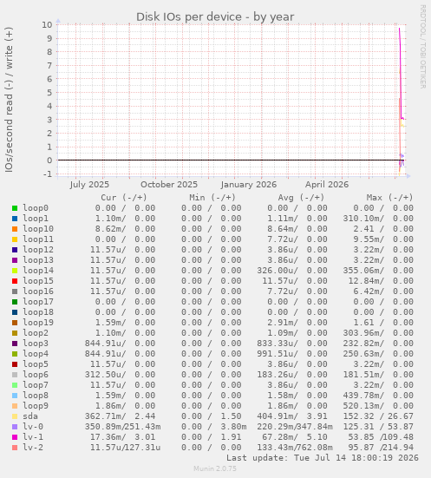Click the 'loop3' legend label
The height and width of the screenshot is (478, 431).
(36, 344)
